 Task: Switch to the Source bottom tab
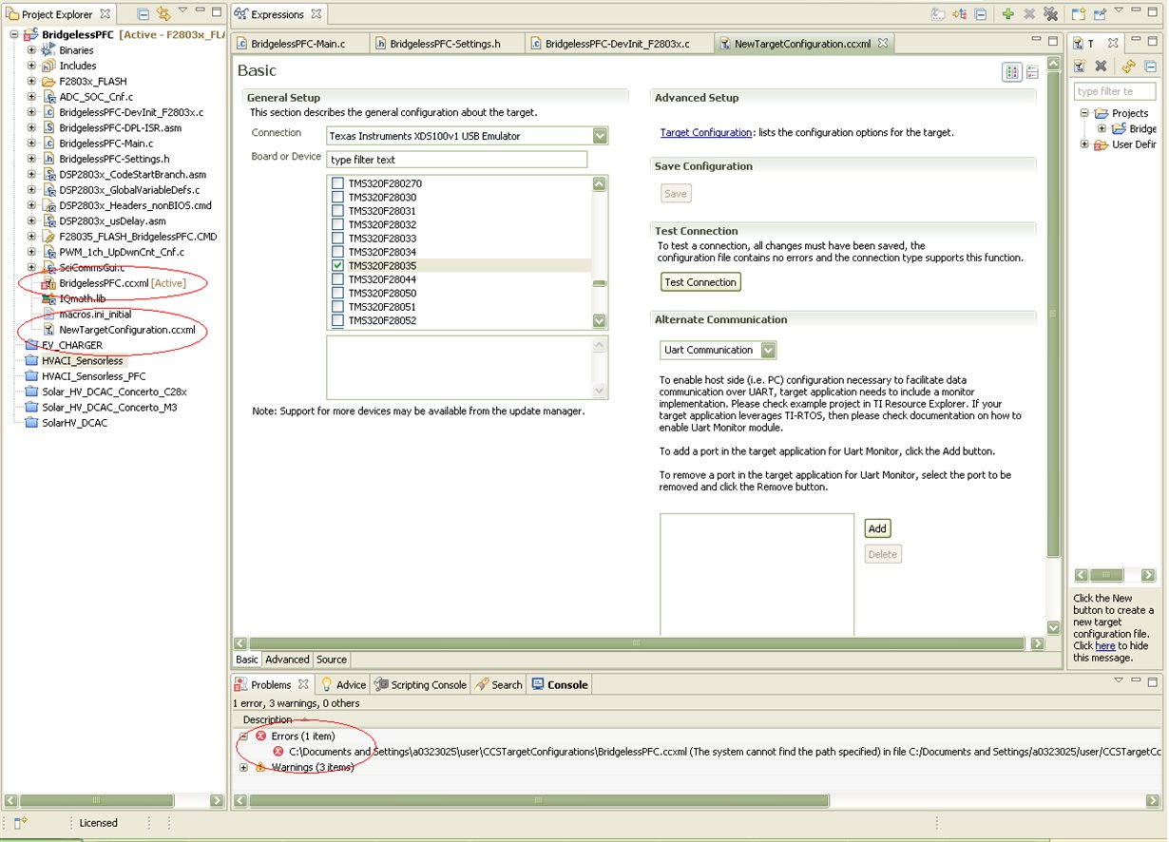(332, 660)
